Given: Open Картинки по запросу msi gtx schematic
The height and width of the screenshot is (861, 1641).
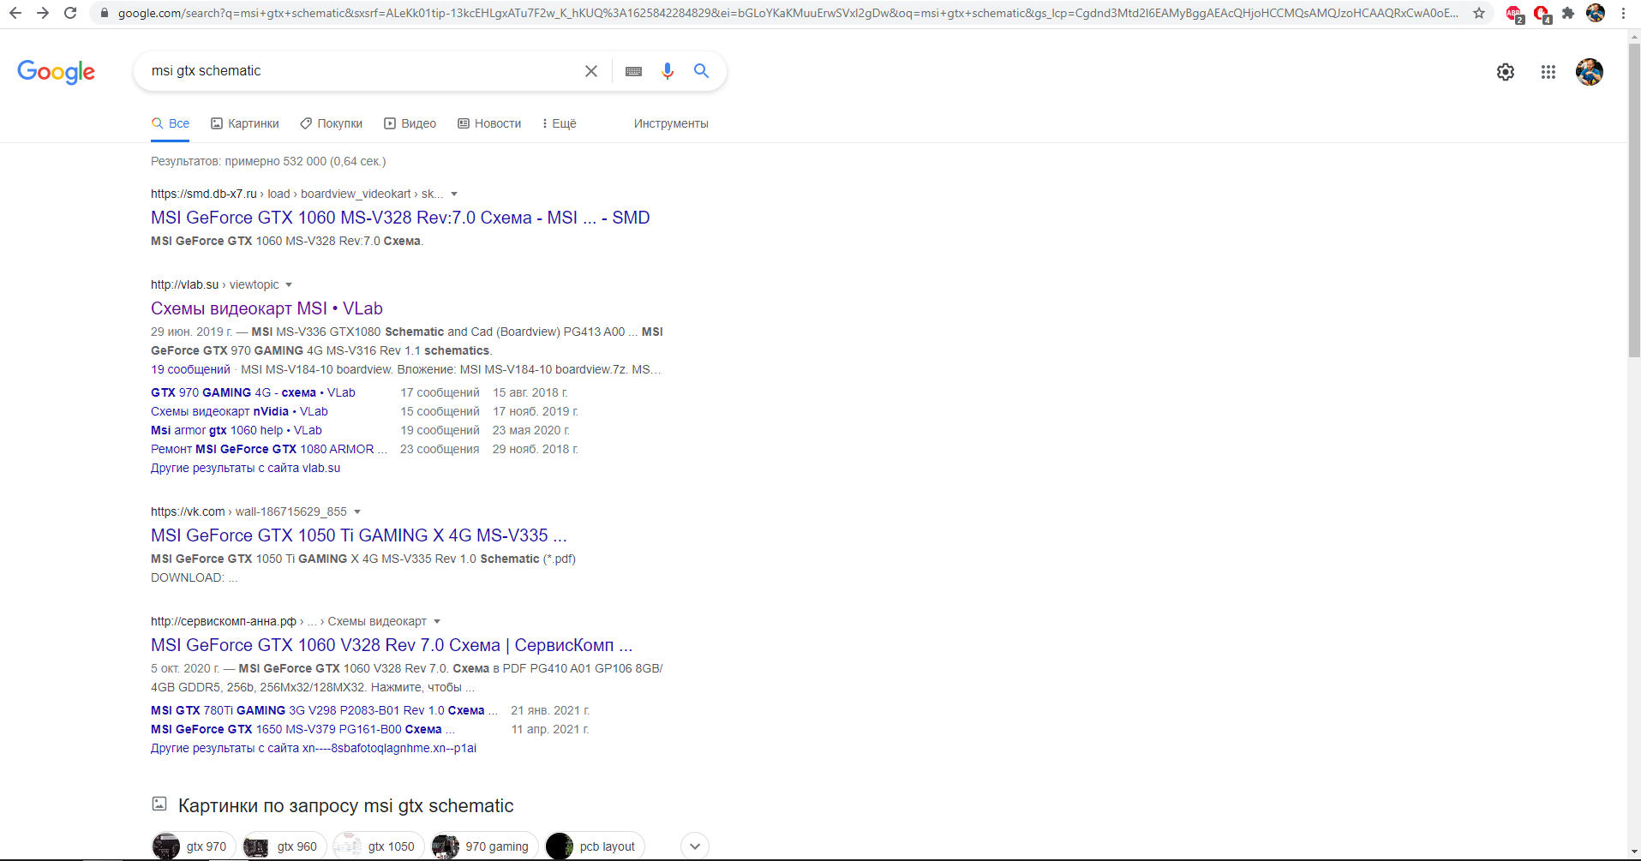Looking at the screenshot, I should pos(345,806).
